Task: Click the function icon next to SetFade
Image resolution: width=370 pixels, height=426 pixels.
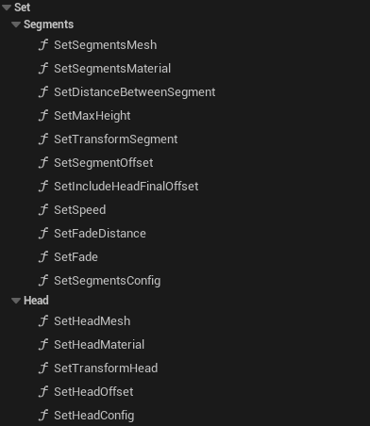Action: coord(43,257)
